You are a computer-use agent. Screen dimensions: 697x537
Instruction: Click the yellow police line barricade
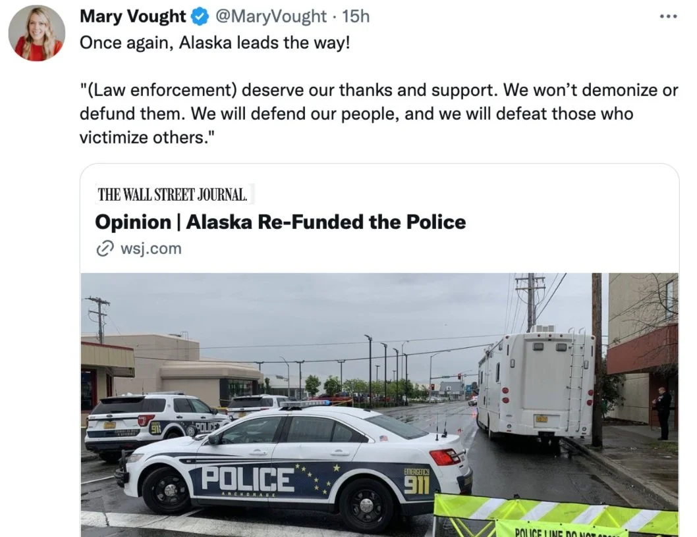[555, 516]
